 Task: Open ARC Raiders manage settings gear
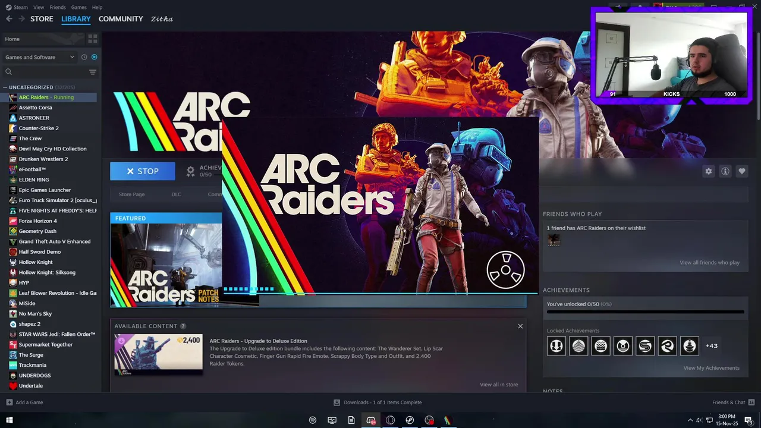[709, 171]
